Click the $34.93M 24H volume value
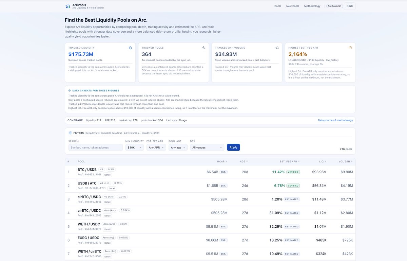 226,54
